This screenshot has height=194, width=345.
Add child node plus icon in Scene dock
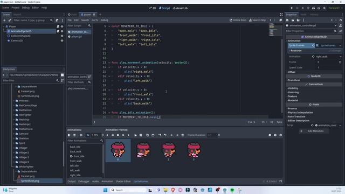(4, 20)
